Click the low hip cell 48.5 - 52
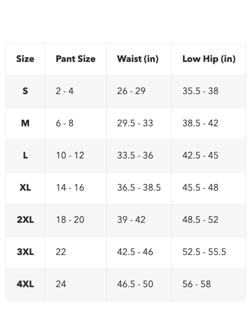This screenshot has height=335, width=251. click(201, 220)
